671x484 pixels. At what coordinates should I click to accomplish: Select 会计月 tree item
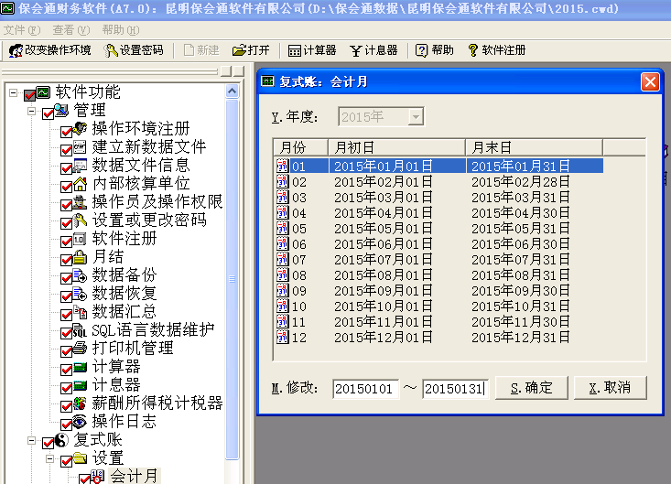pos(134,476)
